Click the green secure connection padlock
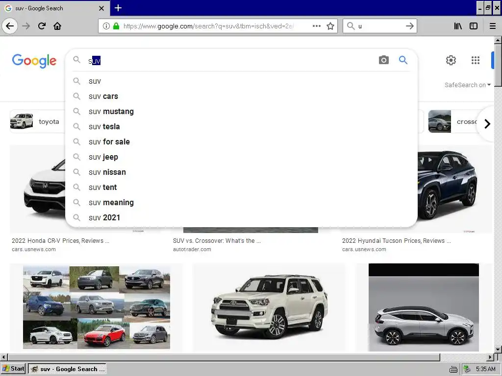Image resolution: width=502 pixels, height=376 pixels. [x=116, y=26]
